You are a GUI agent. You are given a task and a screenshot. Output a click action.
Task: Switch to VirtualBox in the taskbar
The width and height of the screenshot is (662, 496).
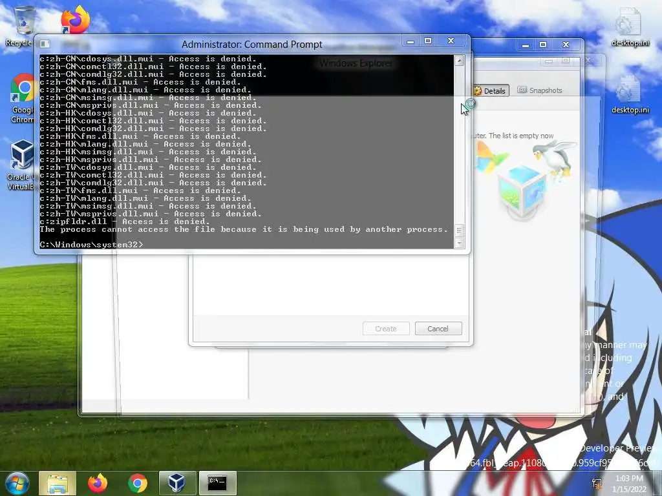pyautogui.click(x=177, y=483)
